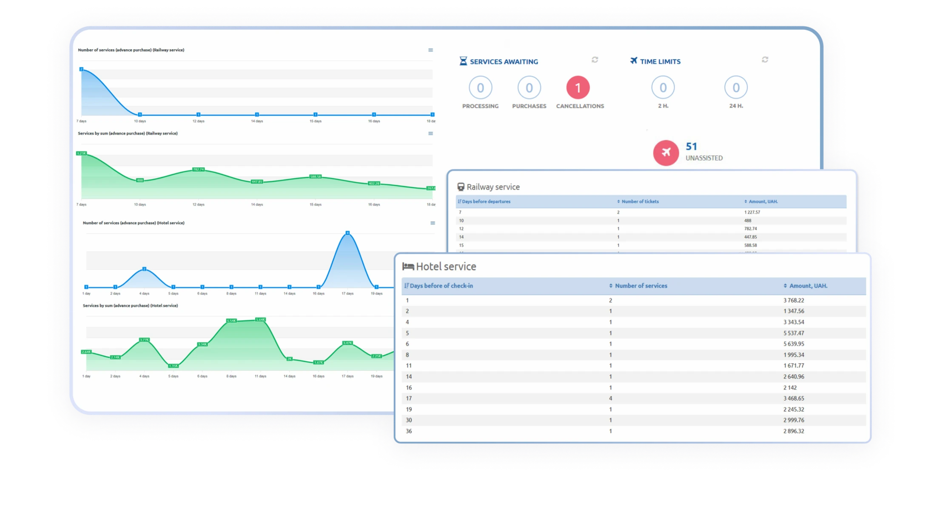Click the pink unassisted airplane icon
The height and width of the screenshot is (517, 931).
(x=666, y=153)
